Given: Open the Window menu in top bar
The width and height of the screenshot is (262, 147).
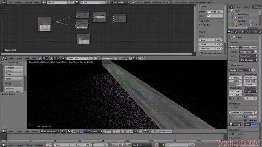Looking at the screenshot, I should pos(28,2).
